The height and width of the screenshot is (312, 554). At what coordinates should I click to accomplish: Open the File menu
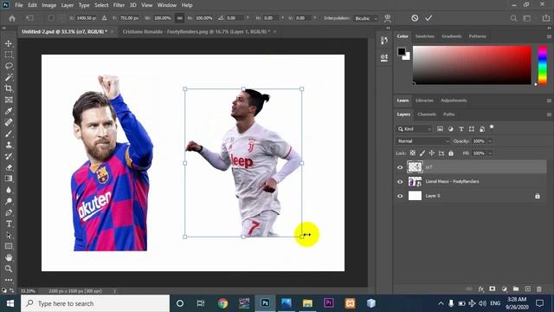(19, 5)
